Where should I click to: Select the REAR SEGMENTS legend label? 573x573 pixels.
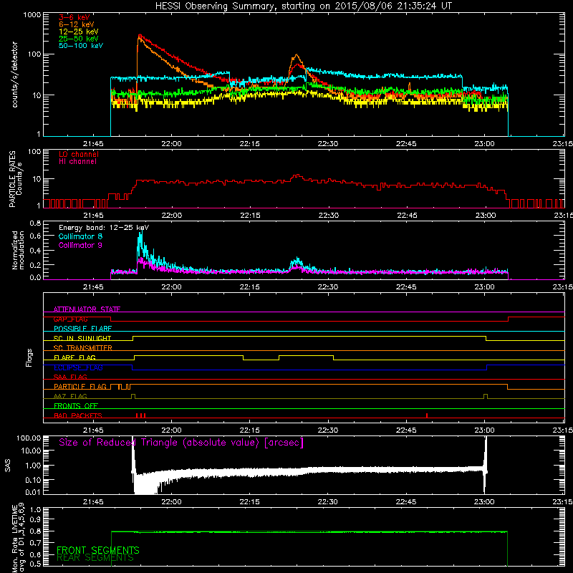pyautogui.click(x=95, y=558)
